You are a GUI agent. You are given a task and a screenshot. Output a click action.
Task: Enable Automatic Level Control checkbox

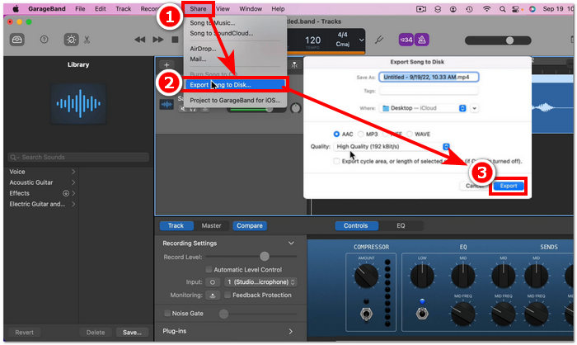pyautogui.click(x=209, y=270)
